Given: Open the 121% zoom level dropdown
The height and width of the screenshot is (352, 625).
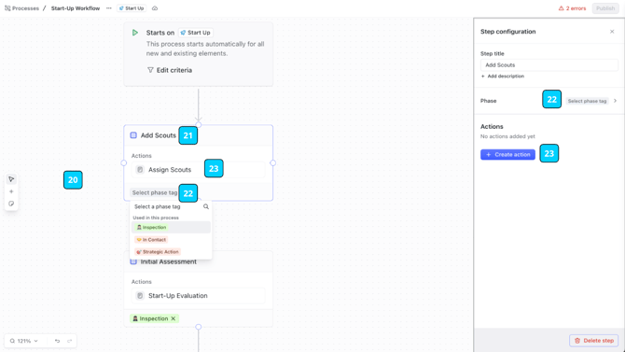Looking at the screenshot, I should (24, 341).
